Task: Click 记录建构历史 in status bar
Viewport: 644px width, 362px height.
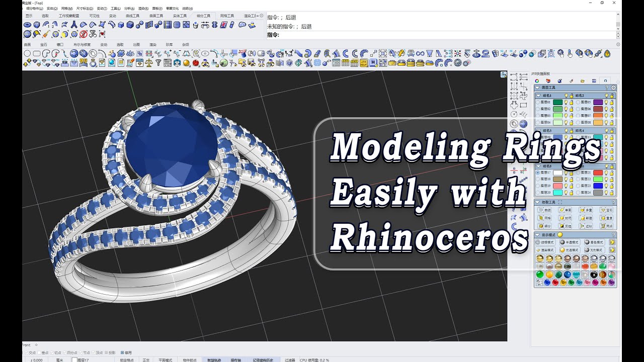Action: pos(263,360)
